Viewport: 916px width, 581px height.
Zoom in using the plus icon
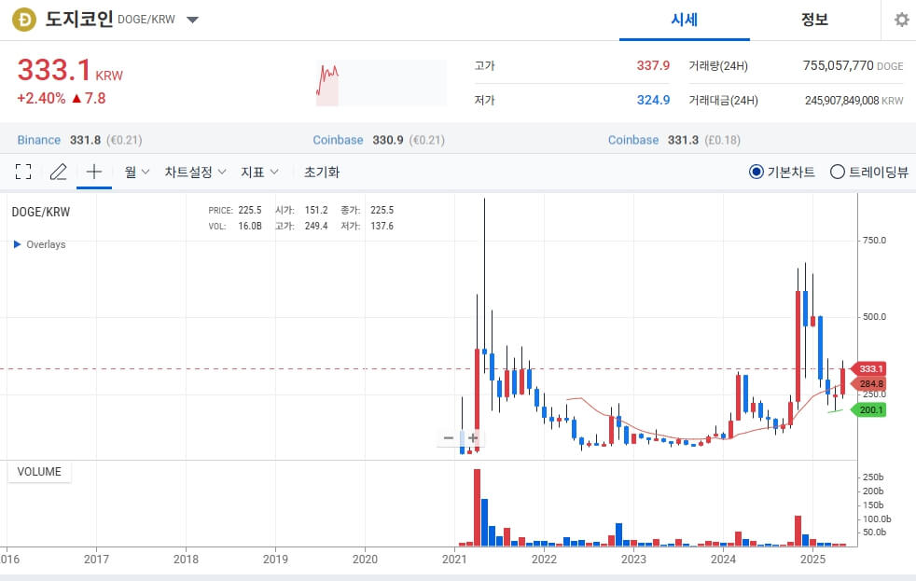[473, 438]
